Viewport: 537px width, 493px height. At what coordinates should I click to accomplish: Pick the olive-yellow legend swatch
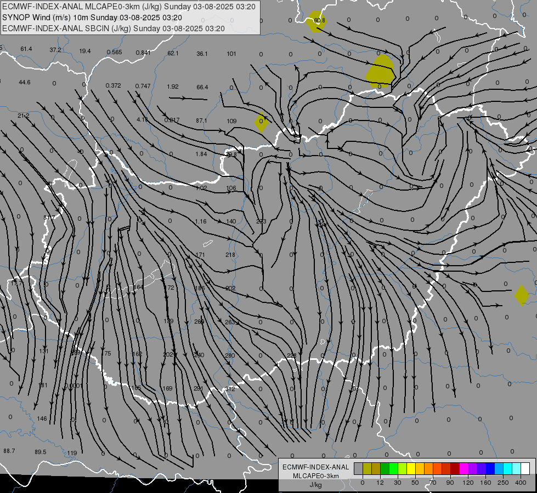coord(367,469)
